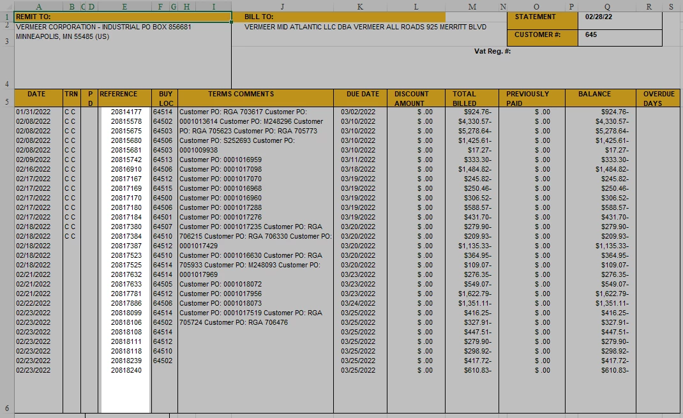683x418 pixels.
Task: Select reference 20814177
Action: tap(126, 112)
